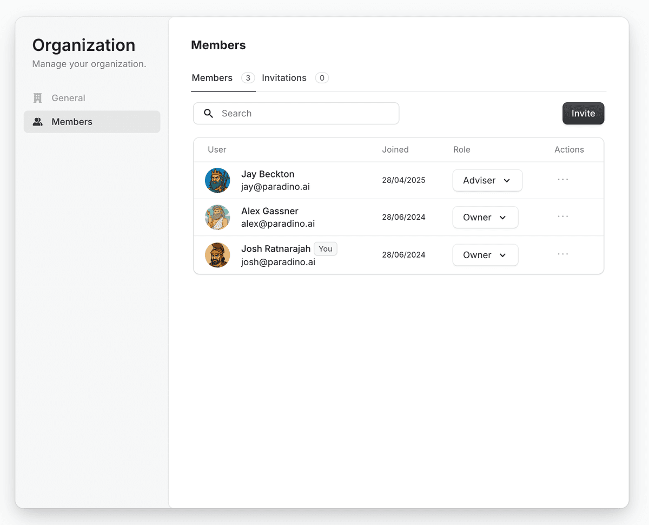649x525 pixels.
Task: Open the actions ellipsis for Josh Ratnarajah
Action: 562,254
